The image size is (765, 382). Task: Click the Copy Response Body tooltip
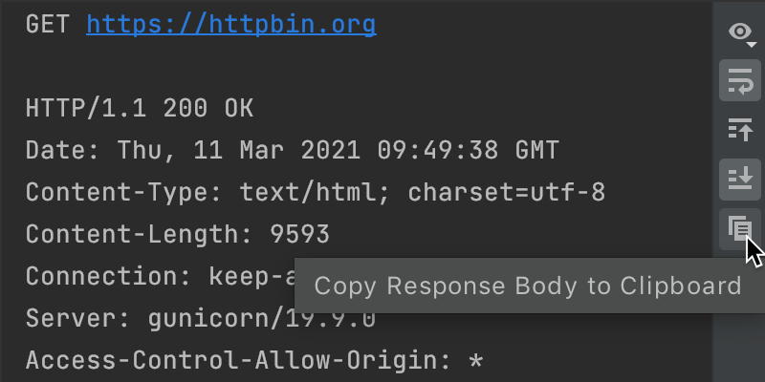coord(528,286)
